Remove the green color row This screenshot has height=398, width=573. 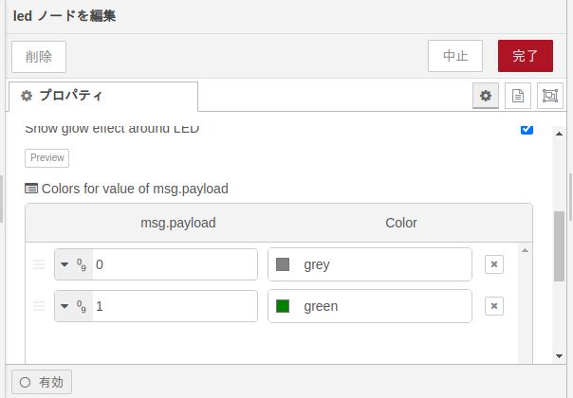(493, 306)
